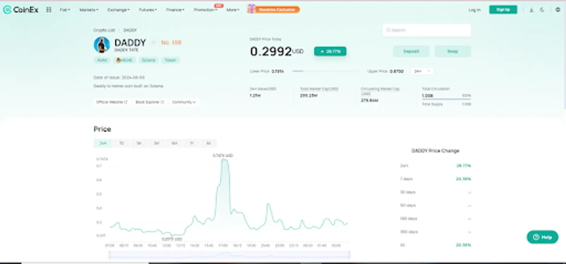Image resolution: width=566 pixels, height=264 pixels.
Task: Click the Sign Up button
Action: point(503,10)
